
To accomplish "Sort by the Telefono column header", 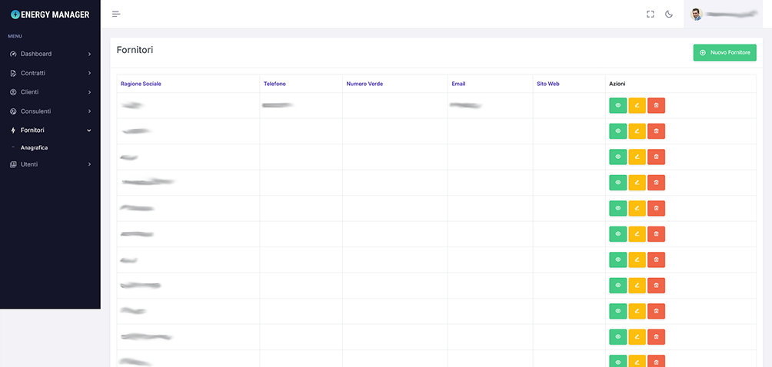I will coord(275,84).
